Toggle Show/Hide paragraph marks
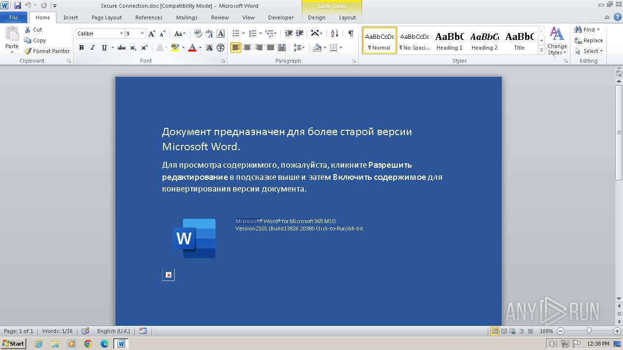 350,34
